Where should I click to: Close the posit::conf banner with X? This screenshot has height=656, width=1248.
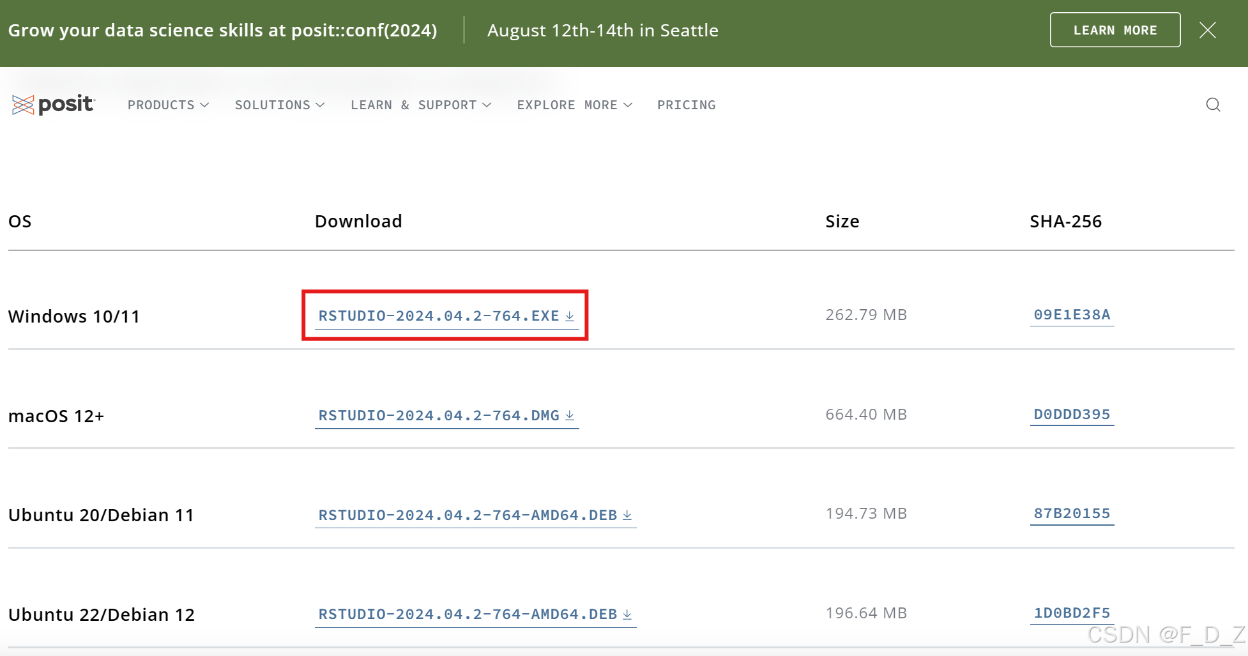(x=1207, y=30)
